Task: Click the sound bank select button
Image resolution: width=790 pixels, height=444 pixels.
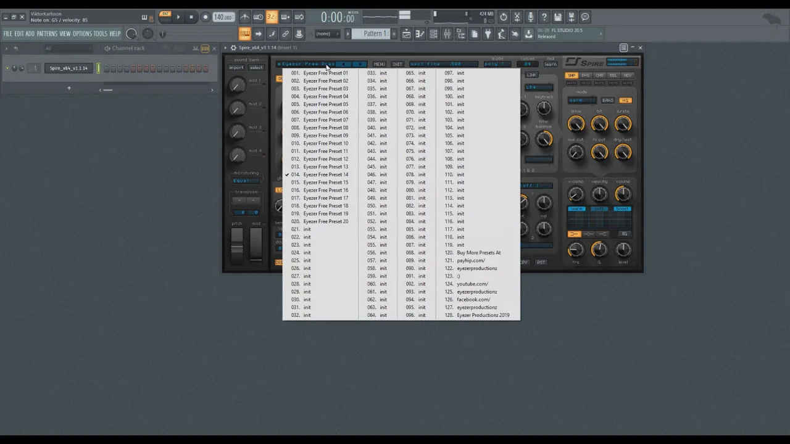Action: [256, 68]
